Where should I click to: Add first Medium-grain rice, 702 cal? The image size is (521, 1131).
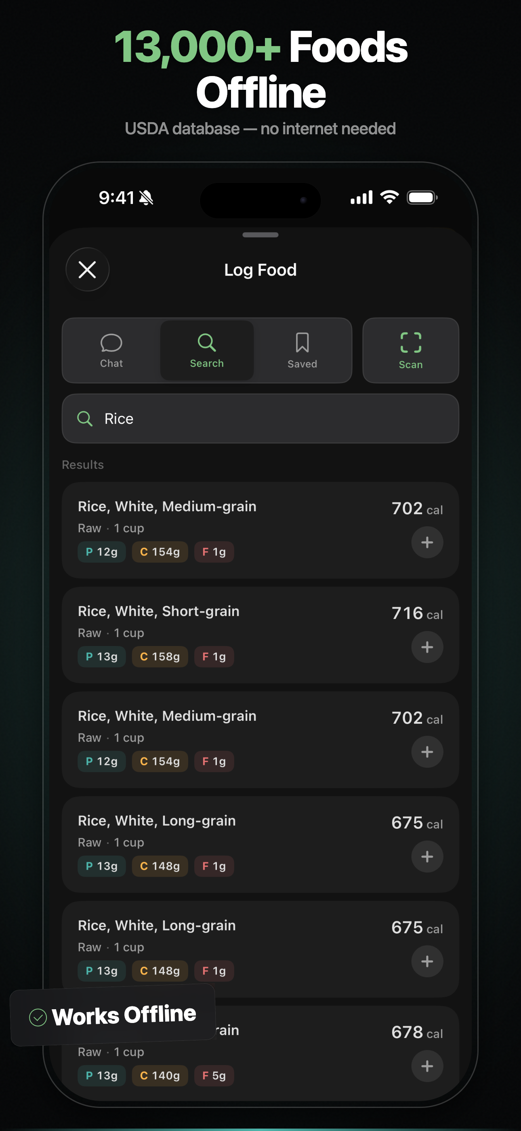427,543
